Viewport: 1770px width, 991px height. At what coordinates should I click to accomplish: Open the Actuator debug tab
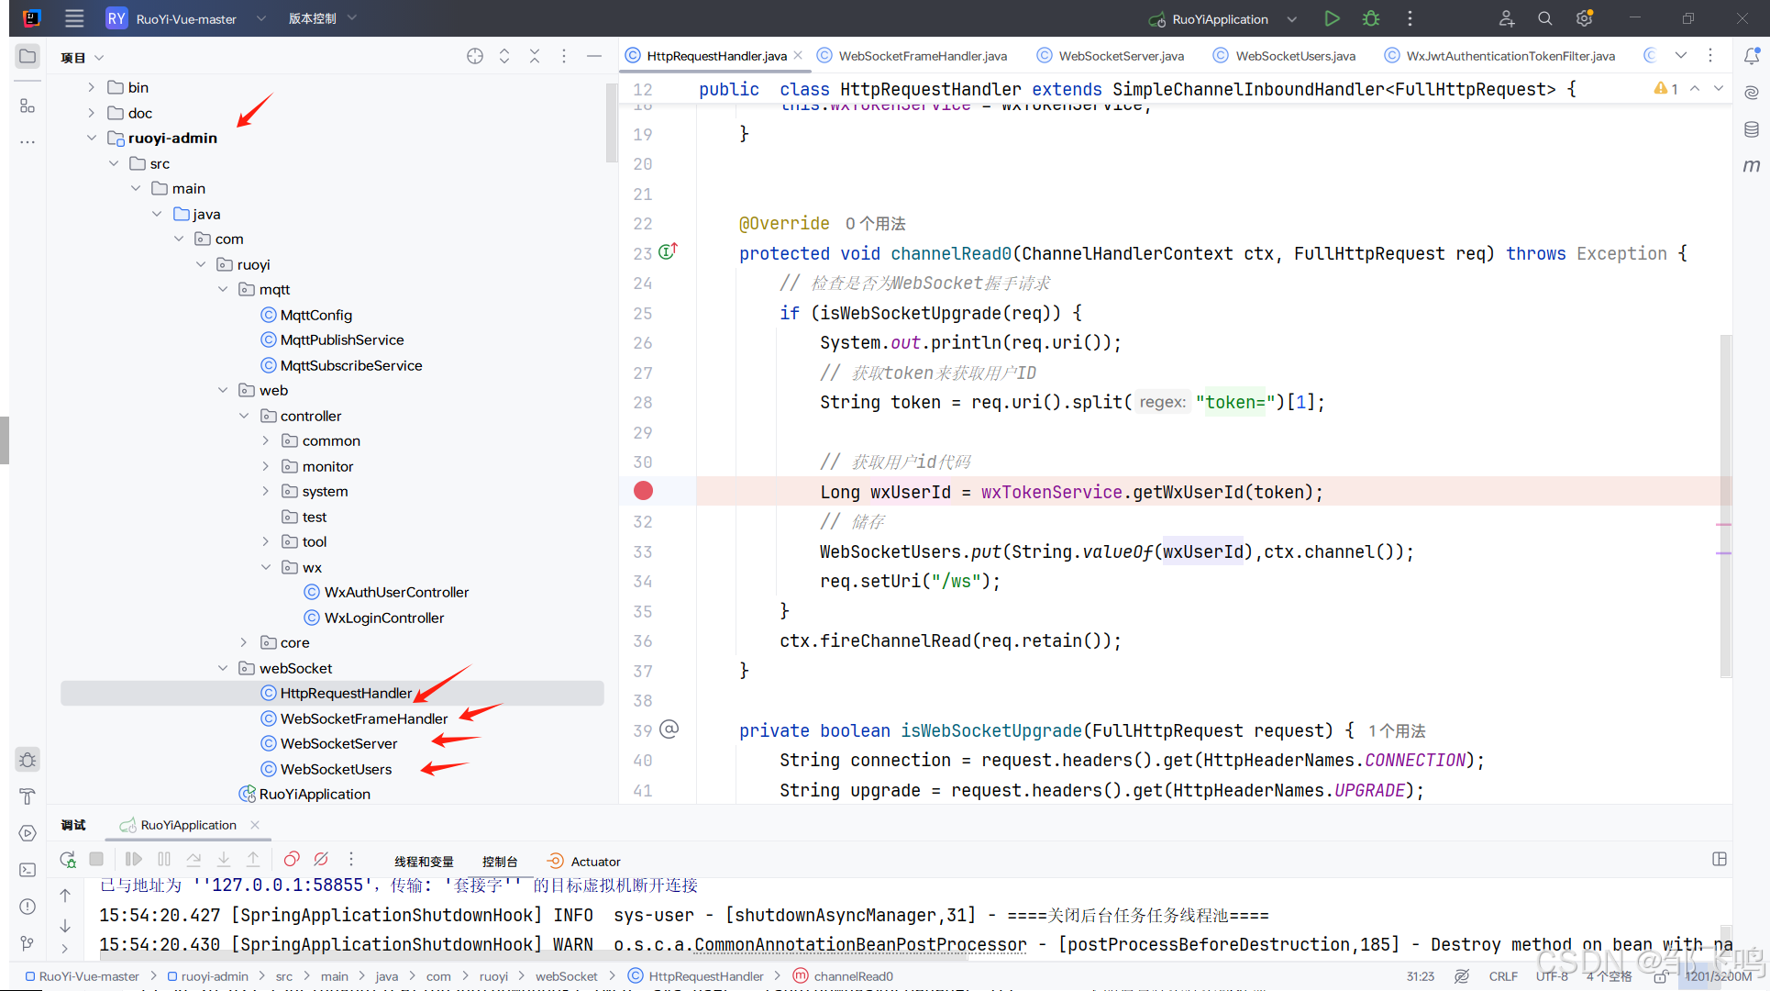[x=584, y=862]
